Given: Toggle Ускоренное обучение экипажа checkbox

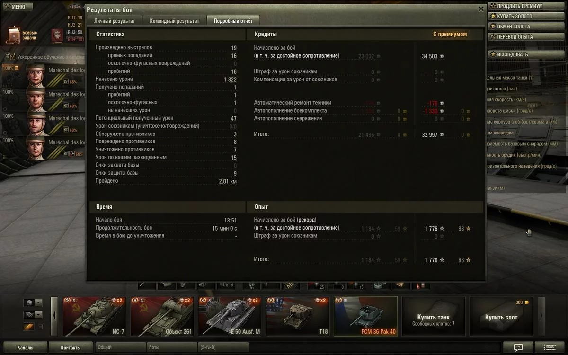Looking at the screenshot, I should click(x=13, y=56).
